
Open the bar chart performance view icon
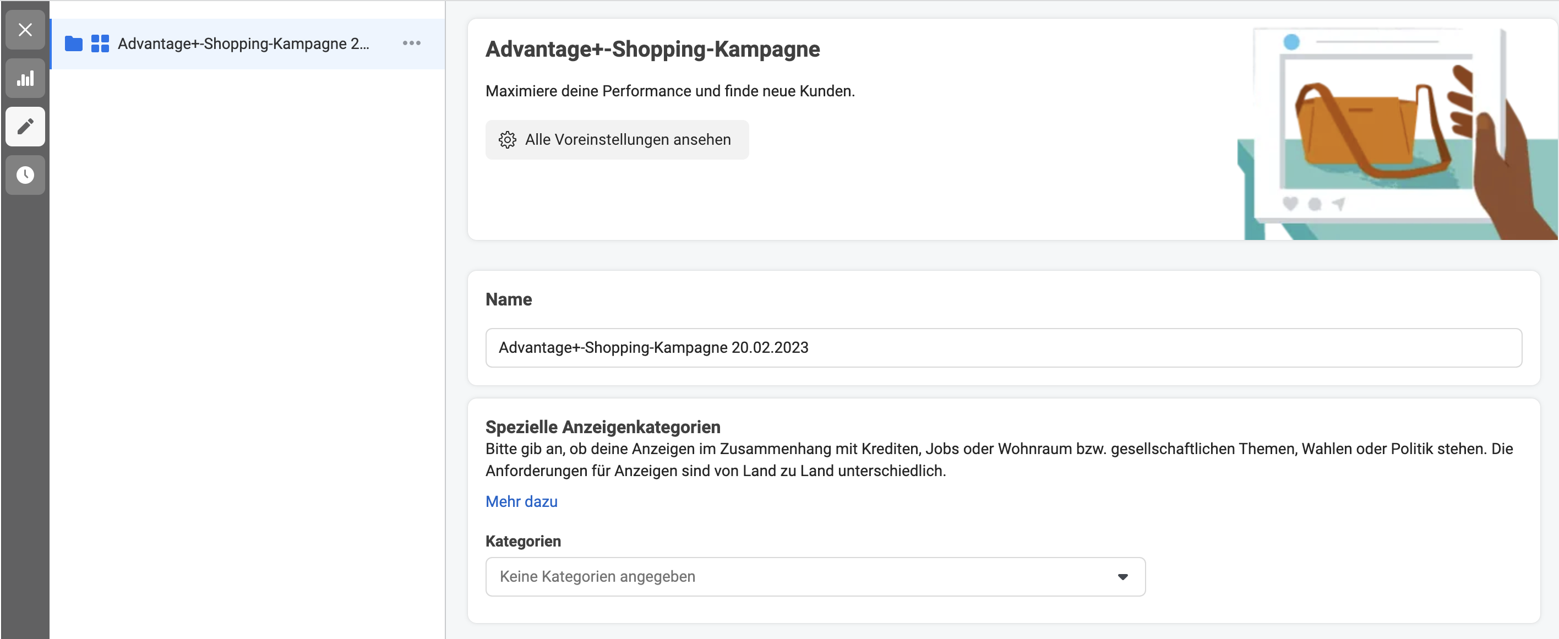pos(25,78)
